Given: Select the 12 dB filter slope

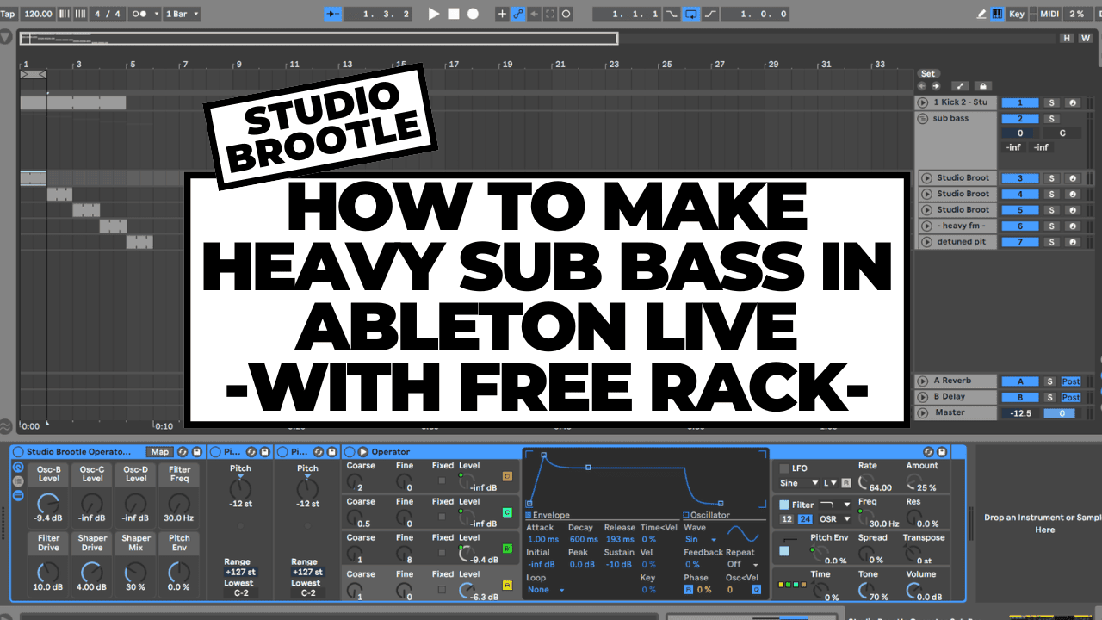Looking at the screenshot, I should 787,519.
